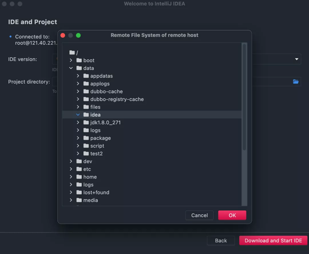Click the jdk1.8.0_271 folder icon

point(86,123)
